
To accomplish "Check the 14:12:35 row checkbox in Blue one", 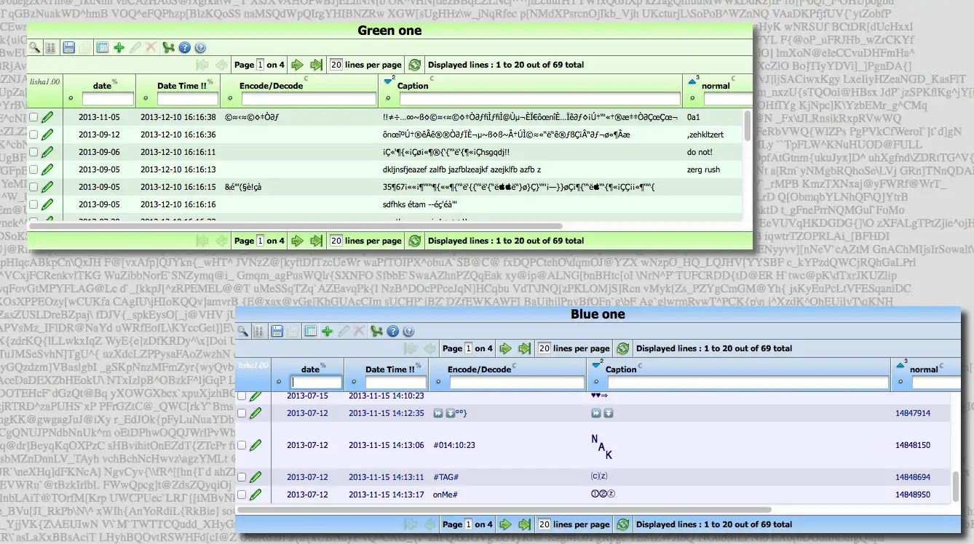I will (242, 413).
